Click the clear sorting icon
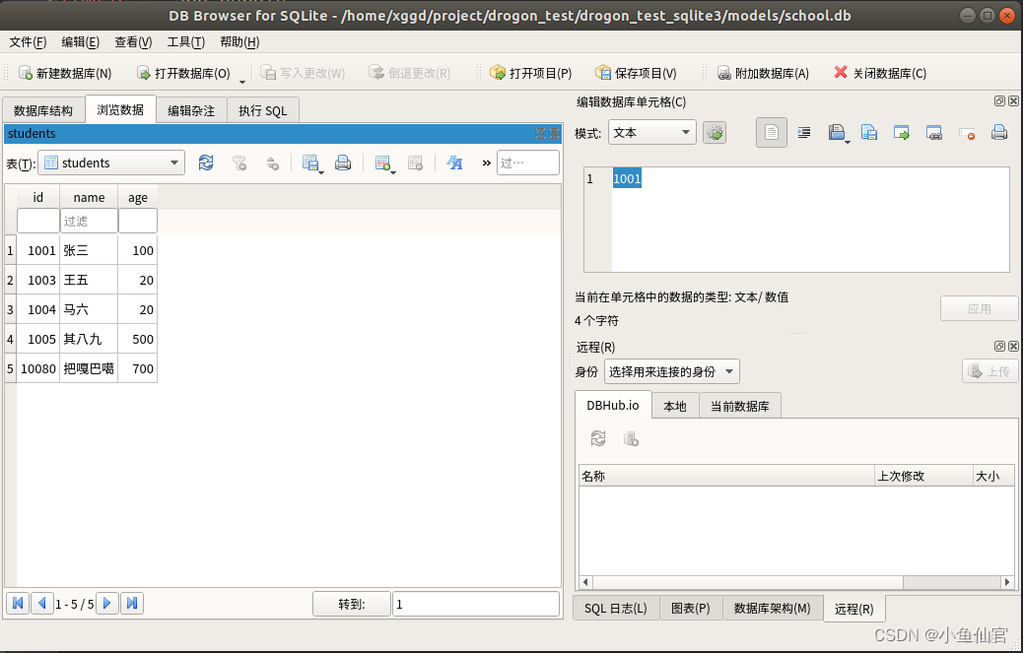The width and height of the screenshot is (1023, 653). [x=273, y=163]
